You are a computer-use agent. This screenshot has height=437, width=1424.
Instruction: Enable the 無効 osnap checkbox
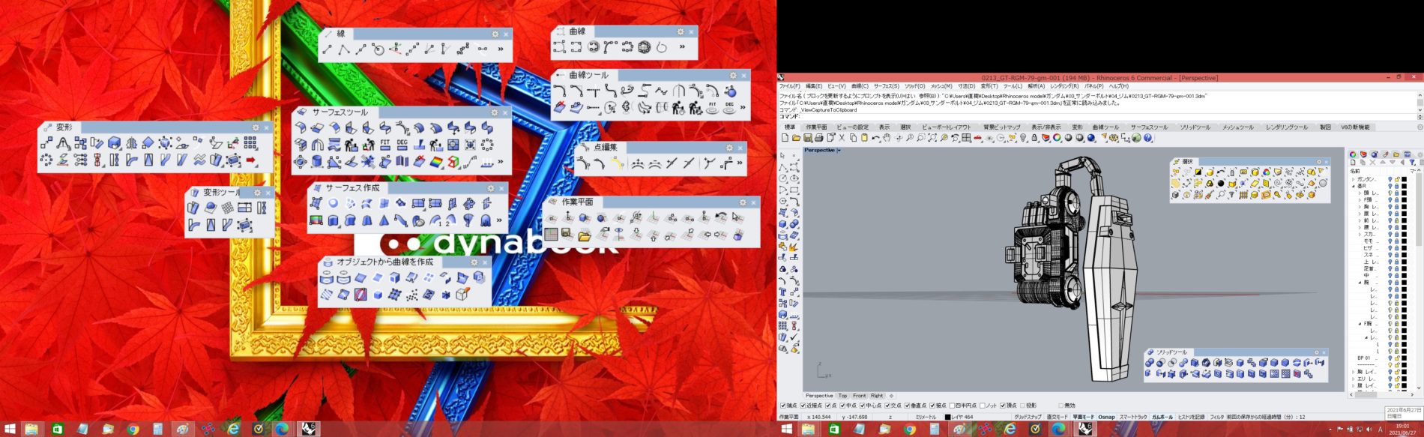[x=1061, y=406]
